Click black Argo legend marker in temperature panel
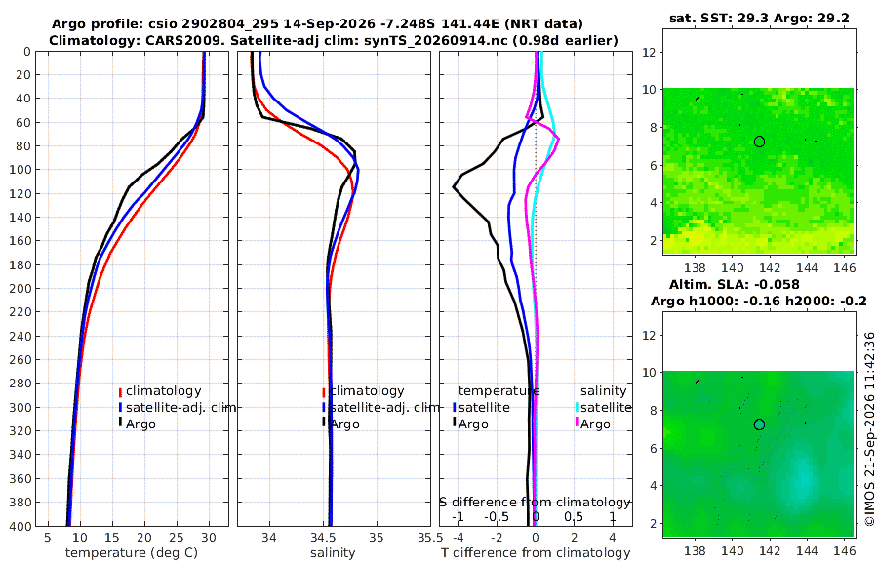The height and width of the screenshot is (566, 878). tap(120, 424)
